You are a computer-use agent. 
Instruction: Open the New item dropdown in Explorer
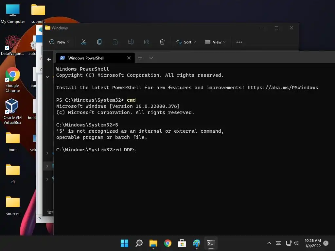point(60,42)
